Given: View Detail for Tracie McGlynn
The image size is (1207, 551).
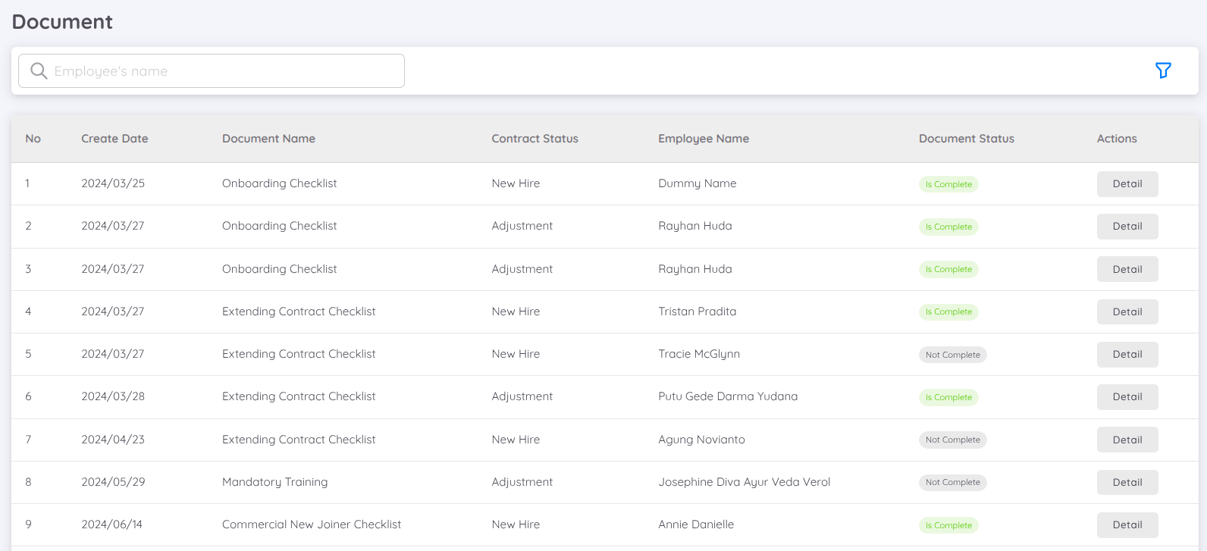Looking at the screenshot, I should 1127,355.
